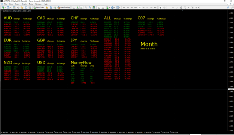Open the Window menu
The width and height of the screenshot is (234, 135).
tap(38, 4)
